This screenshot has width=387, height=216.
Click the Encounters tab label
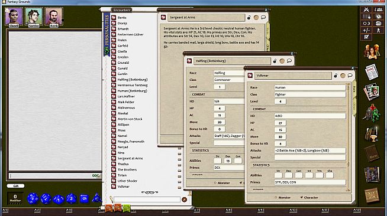[x=122, y=10]
